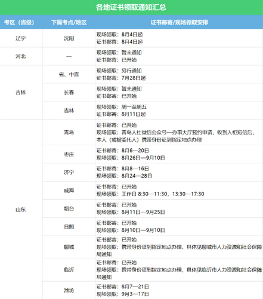The width and height of the screenshot is (263, 299).
Task: Select the text 证书邮寄：8月4日起
Action: [119, 42]
